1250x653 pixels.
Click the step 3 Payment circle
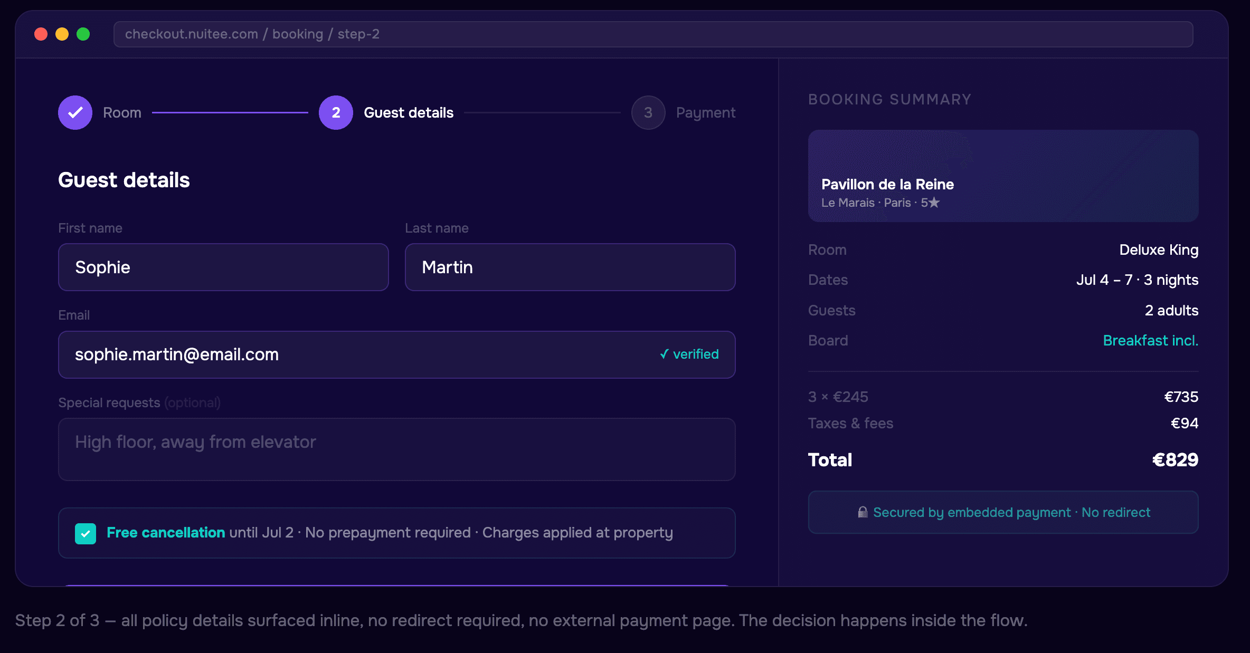[x=648, y=112]
